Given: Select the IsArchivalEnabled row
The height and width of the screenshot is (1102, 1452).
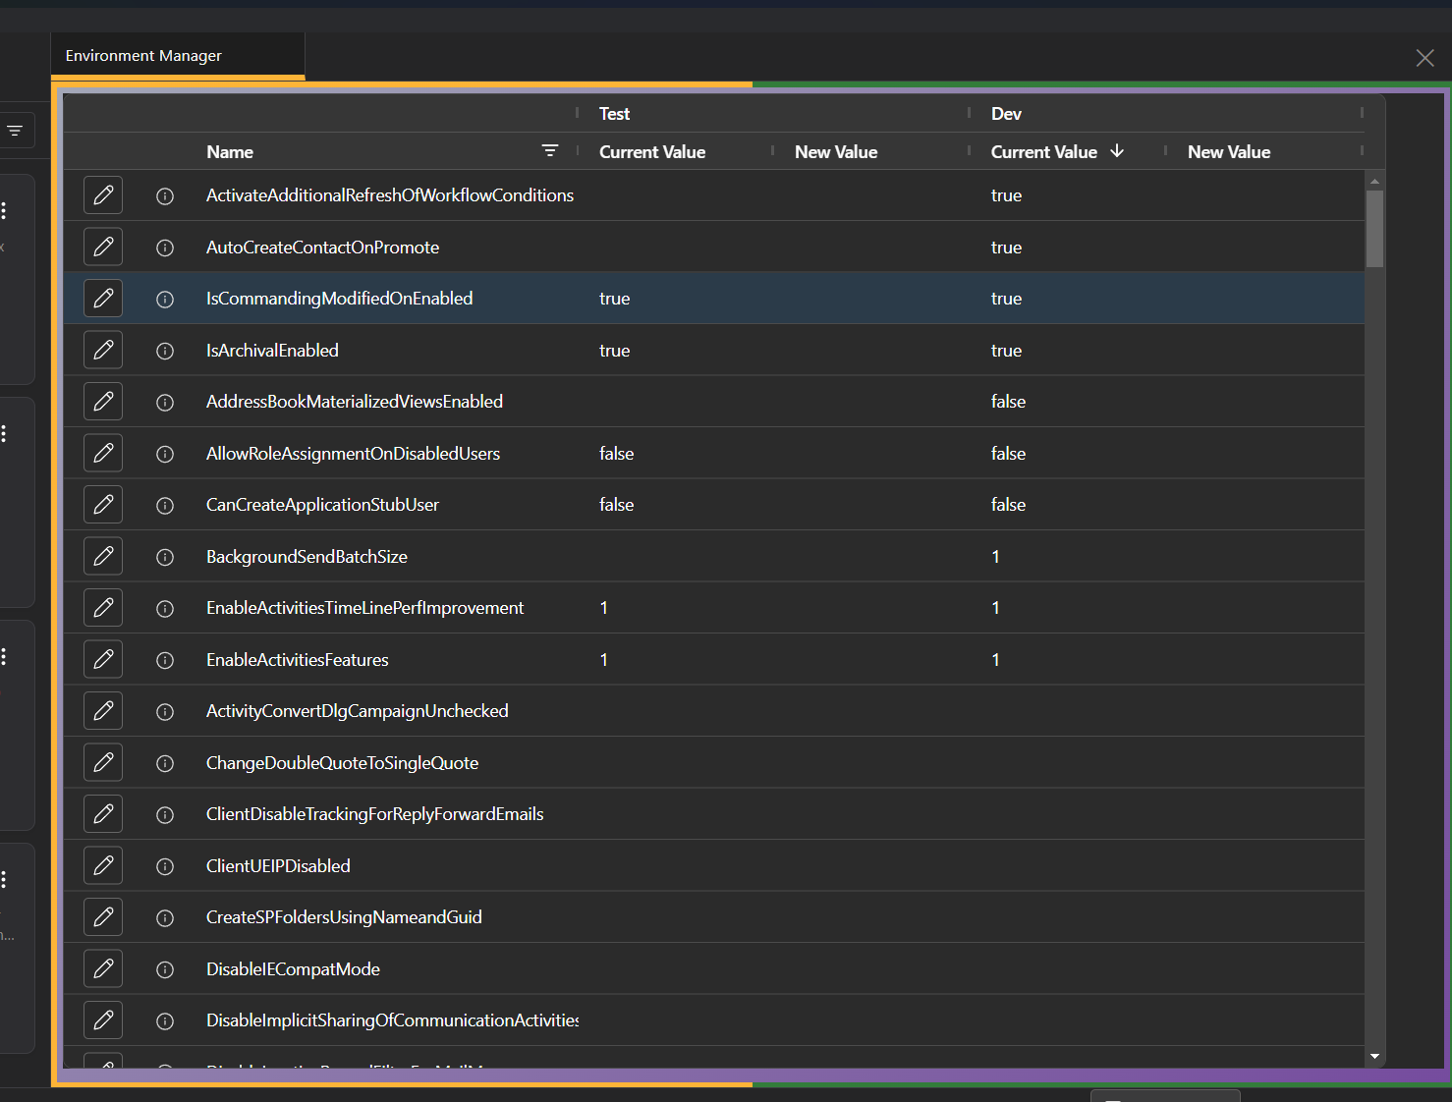Looking at the screenshot, I should click(688, 350).
